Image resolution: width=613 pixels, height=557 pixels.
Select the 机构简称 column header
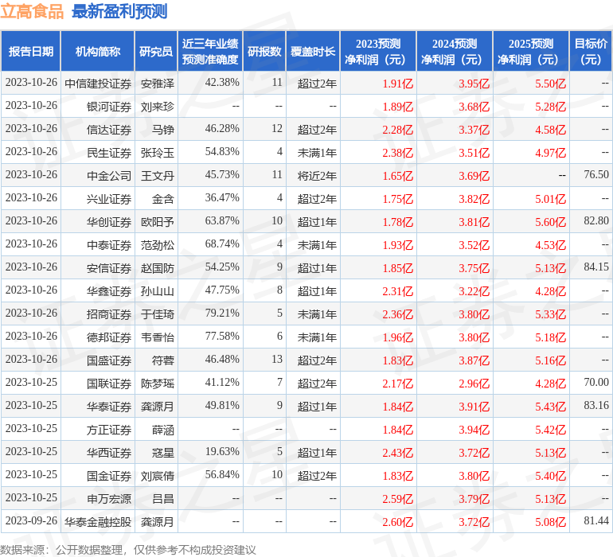(x=98, y=51)
